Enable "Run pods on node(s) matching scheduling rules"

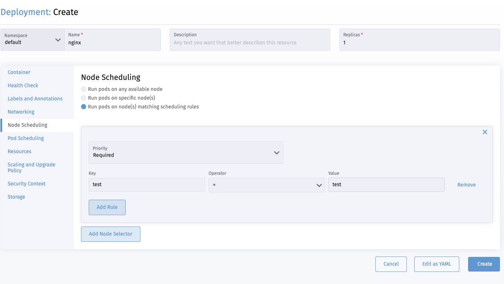84,107
